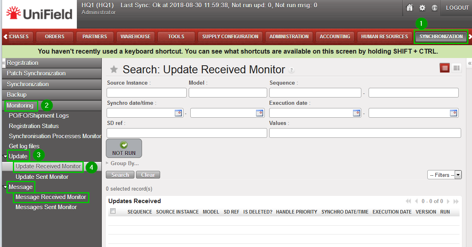Expand the Backup sidebar section
The height and width of the screenshot is (247, 472).
coord(52,95)
